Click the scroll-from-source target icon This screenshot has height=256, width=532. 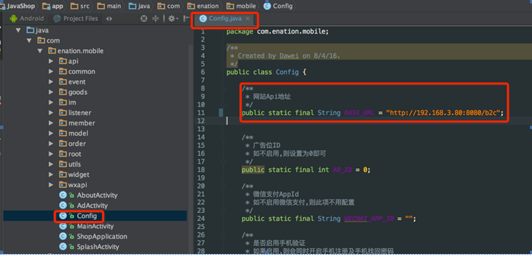(144, 19)
